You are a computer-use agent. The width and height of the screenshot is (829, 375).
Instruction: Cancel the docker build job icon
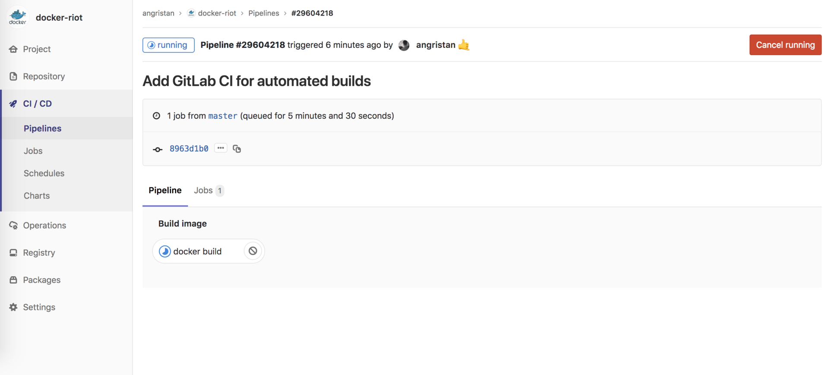coord(253,251)
